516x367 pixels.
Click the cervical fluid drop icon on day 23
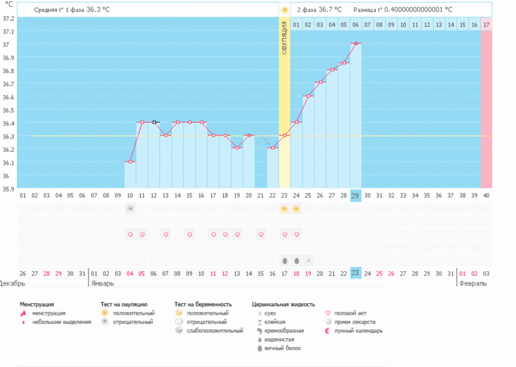[x=285, y=260]
